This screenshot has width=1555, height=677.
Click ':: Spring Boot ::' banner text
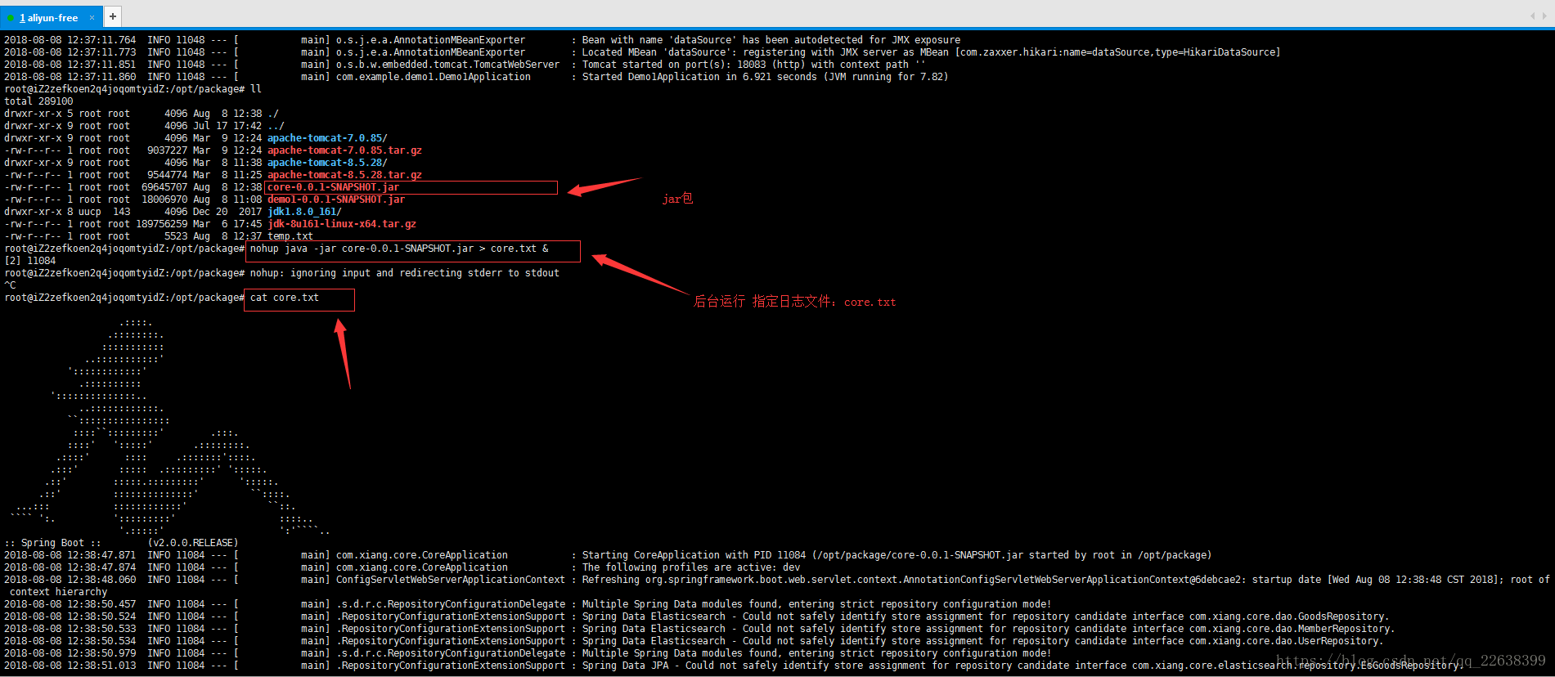click(x=52, y=543)
